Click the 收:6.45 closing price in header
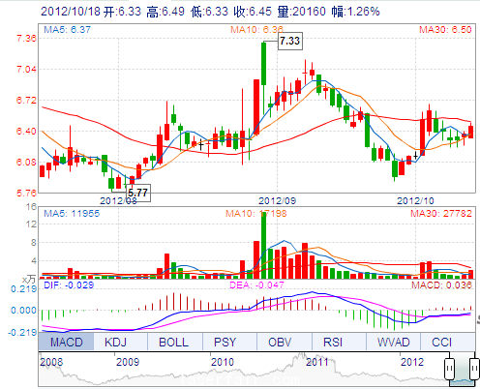Viewport: 480px width, 389px height. click(x=253, y=12)
